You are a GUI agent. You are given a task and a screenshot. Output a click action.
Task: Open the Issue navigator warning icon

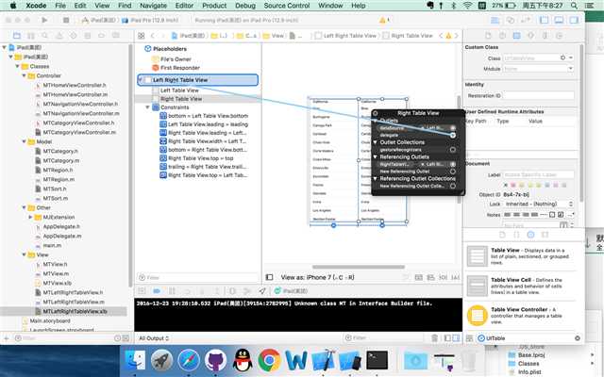[x=59, y=36]
